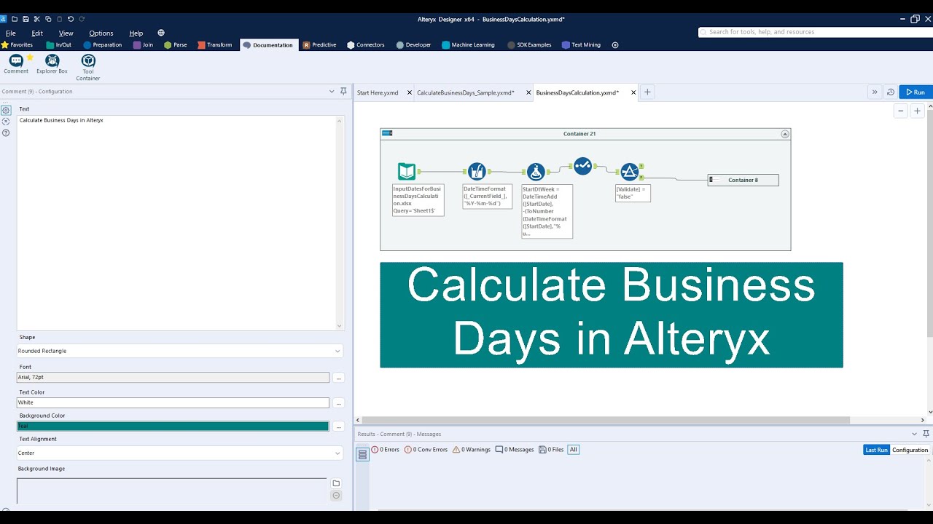Click in the comment Text box
This screenshot has height=524, width=933.
tap(179, 222)
